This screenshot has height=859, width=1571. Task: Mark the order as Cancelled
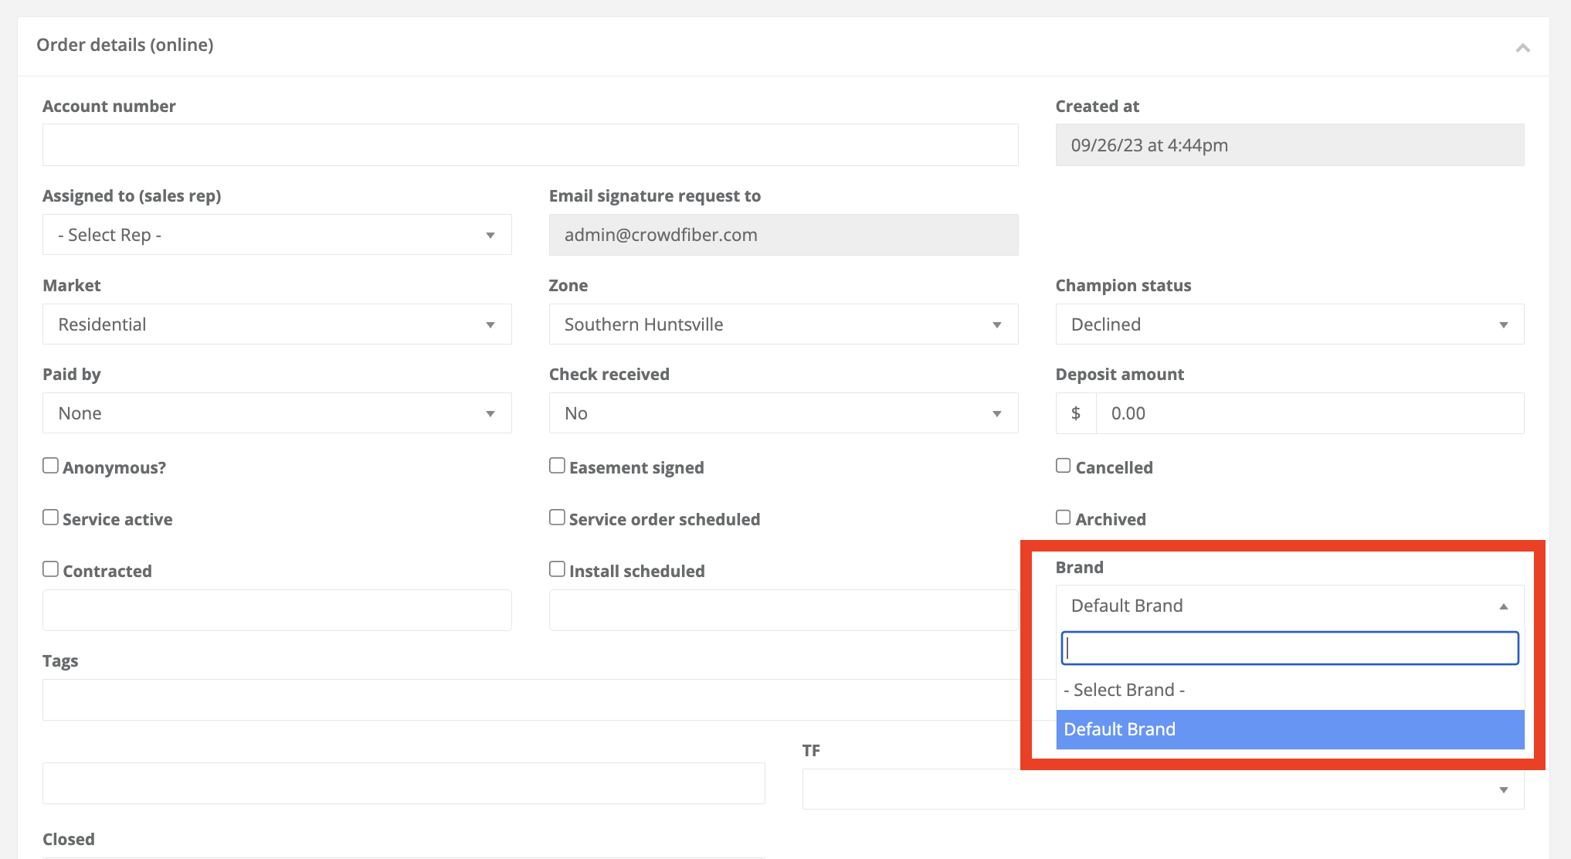1064,466
